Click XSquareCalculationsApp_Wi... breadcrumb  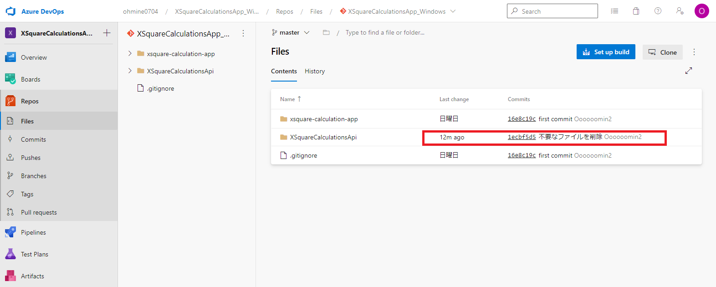tap(217, 11)
